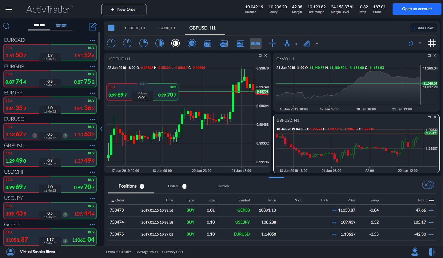Switch to the Ger30, H1 chart tab

point(167,28)
